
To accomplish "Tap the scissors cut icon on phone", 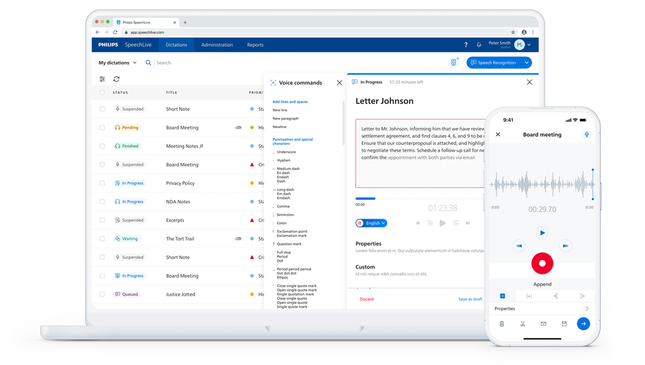I will point(523,324).
